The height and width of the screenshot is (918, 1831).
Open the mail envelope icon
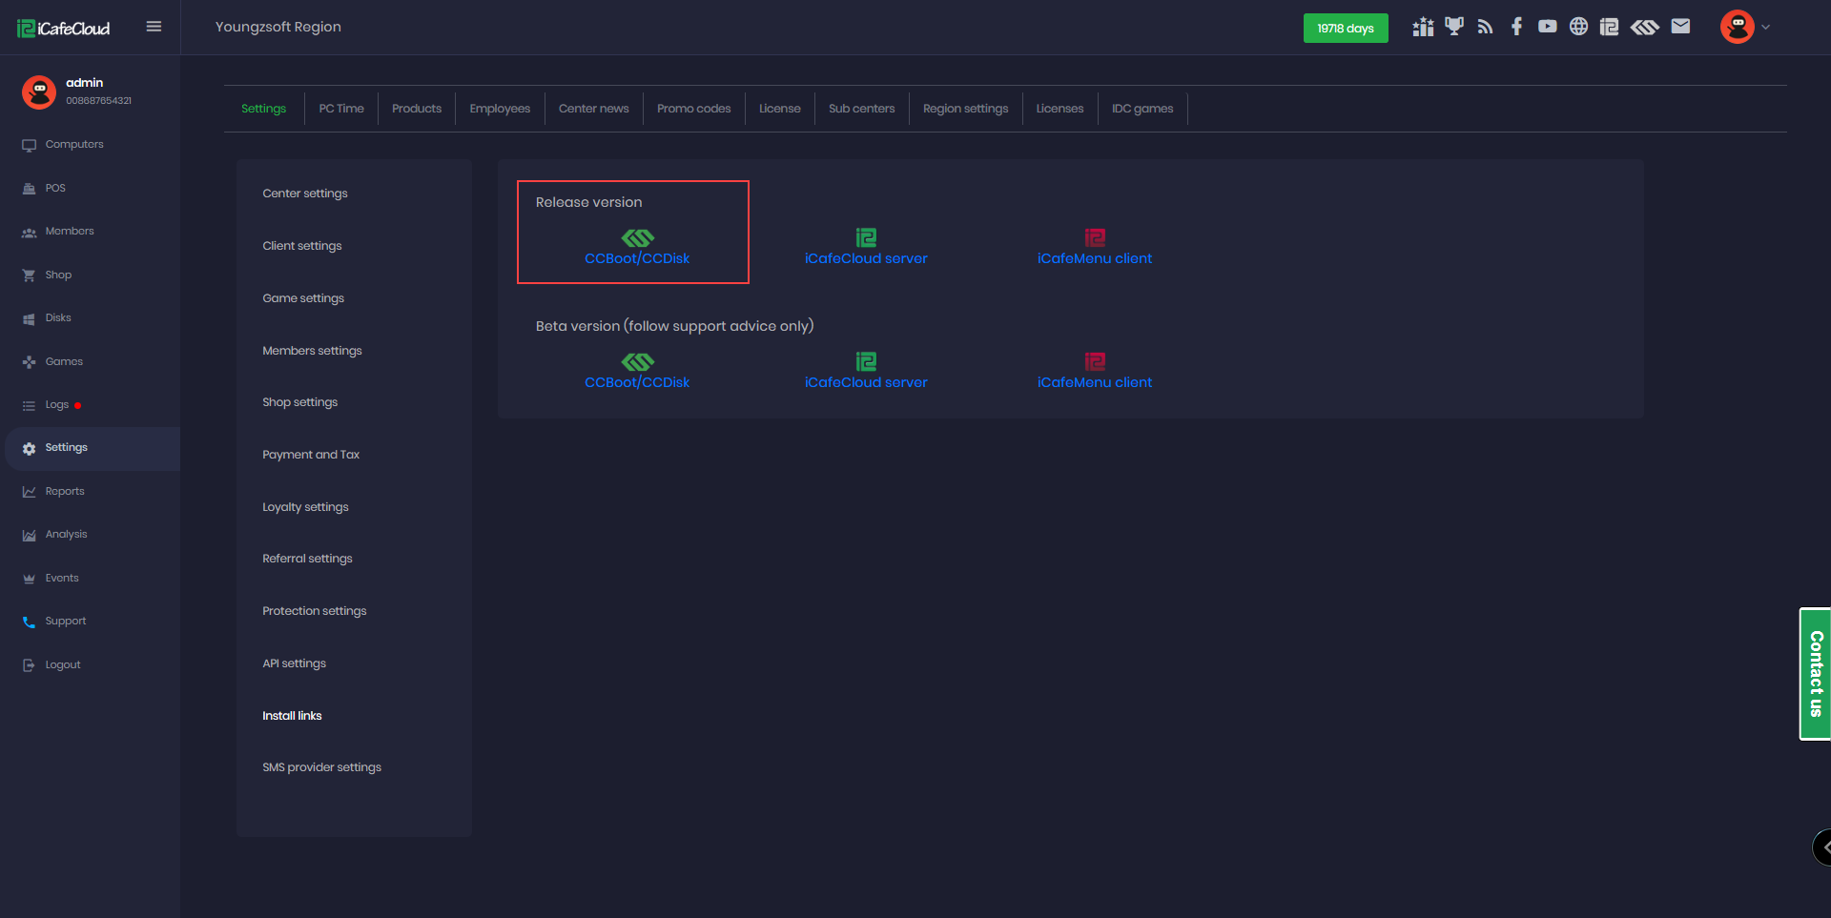(x=1680, y=27)
